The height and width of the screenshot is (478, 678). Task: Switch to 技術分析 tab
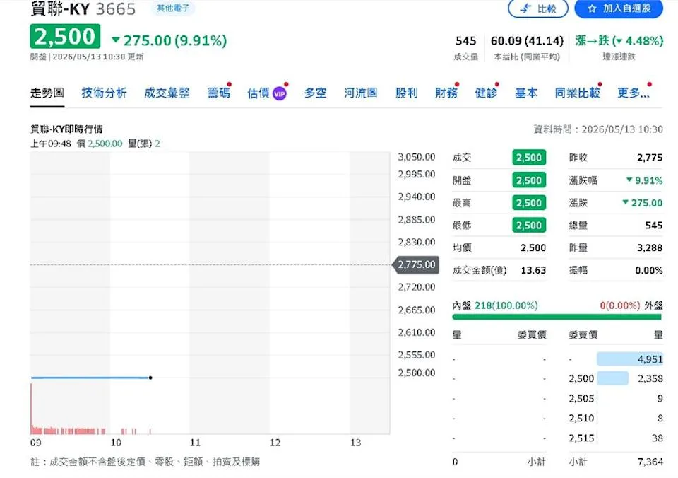(105, 93)
